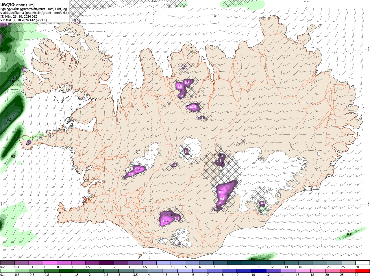
Task: Select the top-row legend swatch starting at 0.2
Action: (x=7, y=263)
